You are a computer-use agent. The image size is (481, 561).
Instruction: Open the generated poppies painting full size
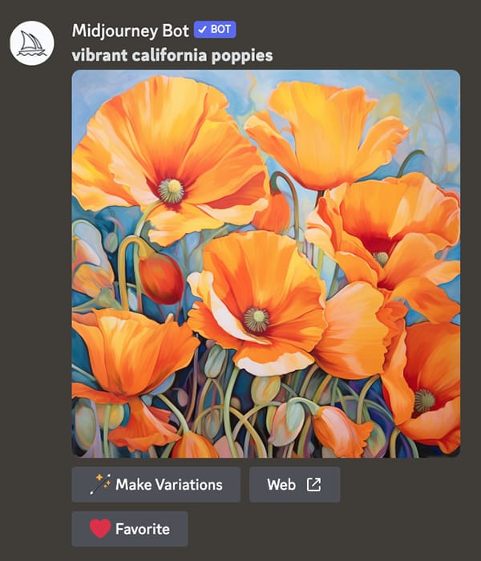[x=266, y=264]
